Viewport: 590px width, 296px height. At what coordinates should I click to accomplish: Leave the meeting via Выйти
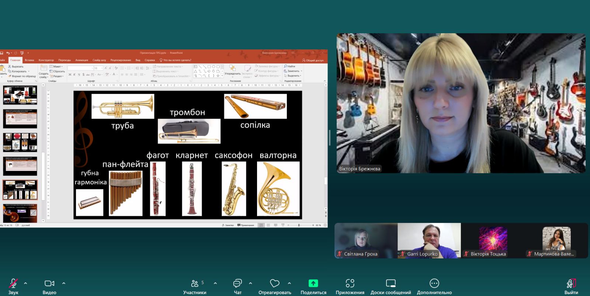[x=571, y=284]
